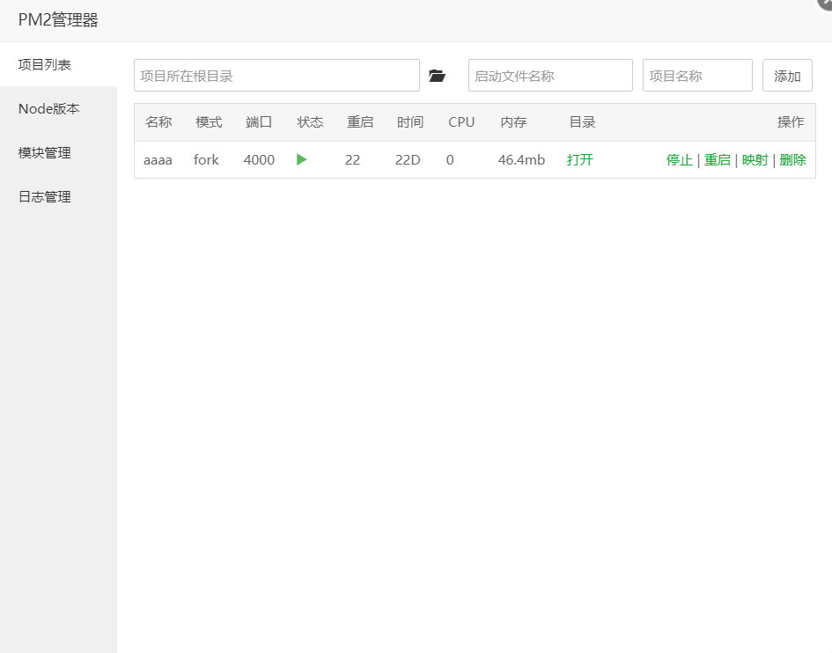Click the CPU column header

pyautogui.click(x=461, y=122)
